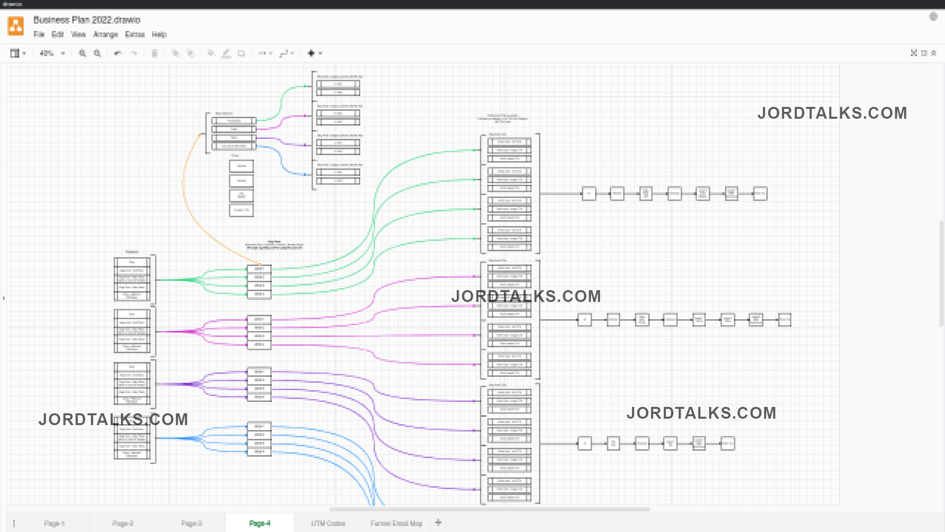Open the Extras menu

pyautogui.click(x=135, y=34)
